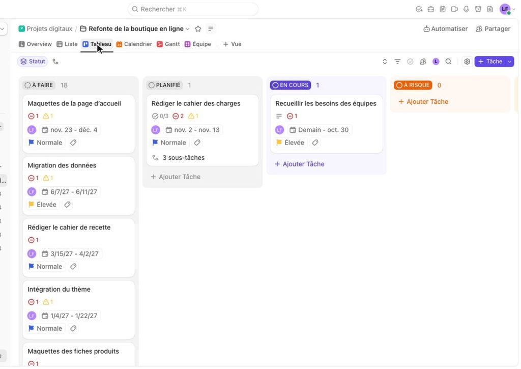
Task: Click the purple L avatar filter in toolbar
Action: point(436,62)
